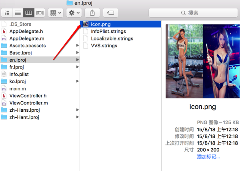Click the icon.png preview image
The height and width of the screenshot is (171, 240).
[x=202, y=61]
